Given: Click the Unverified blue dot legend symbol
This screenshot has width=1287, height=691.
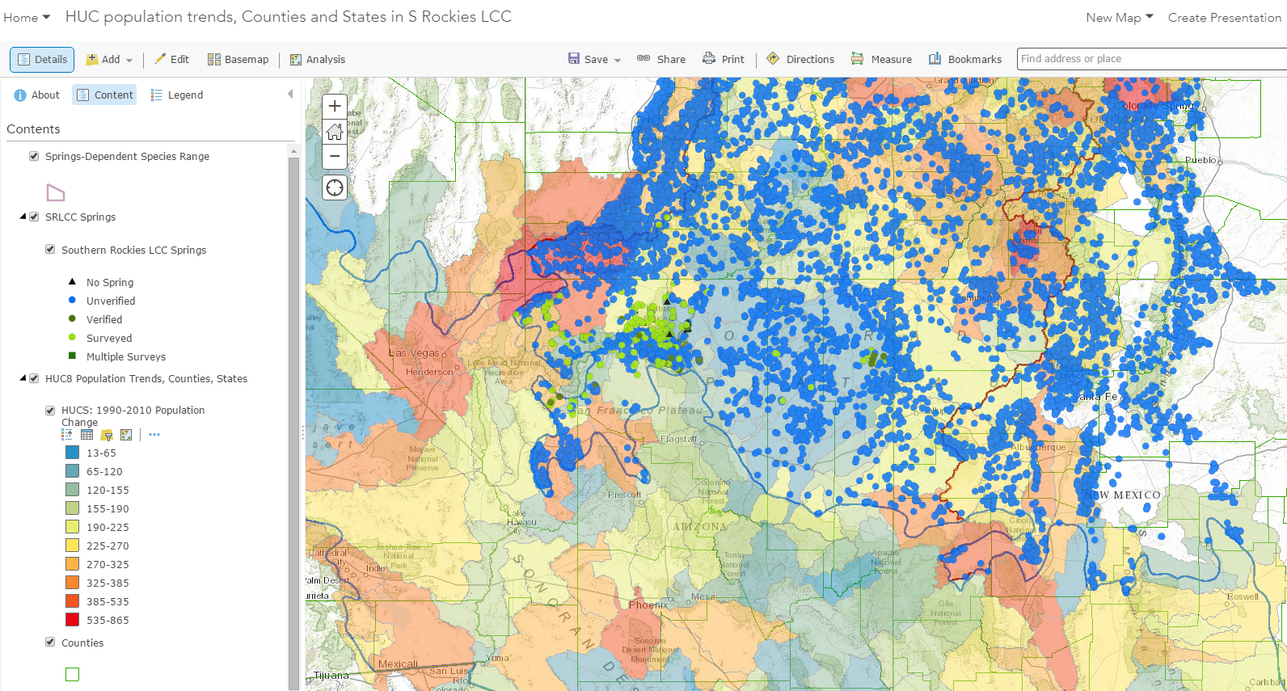Looking at the screenshot, I should pos(72,300).
